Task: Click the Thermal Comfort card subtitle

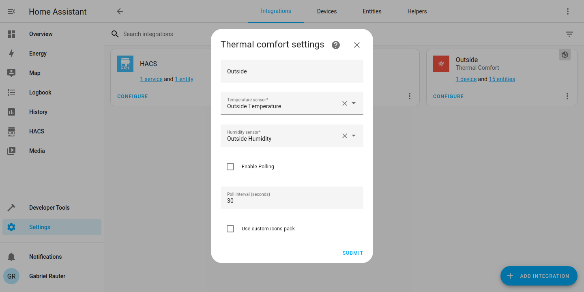Action: (477, 68)
